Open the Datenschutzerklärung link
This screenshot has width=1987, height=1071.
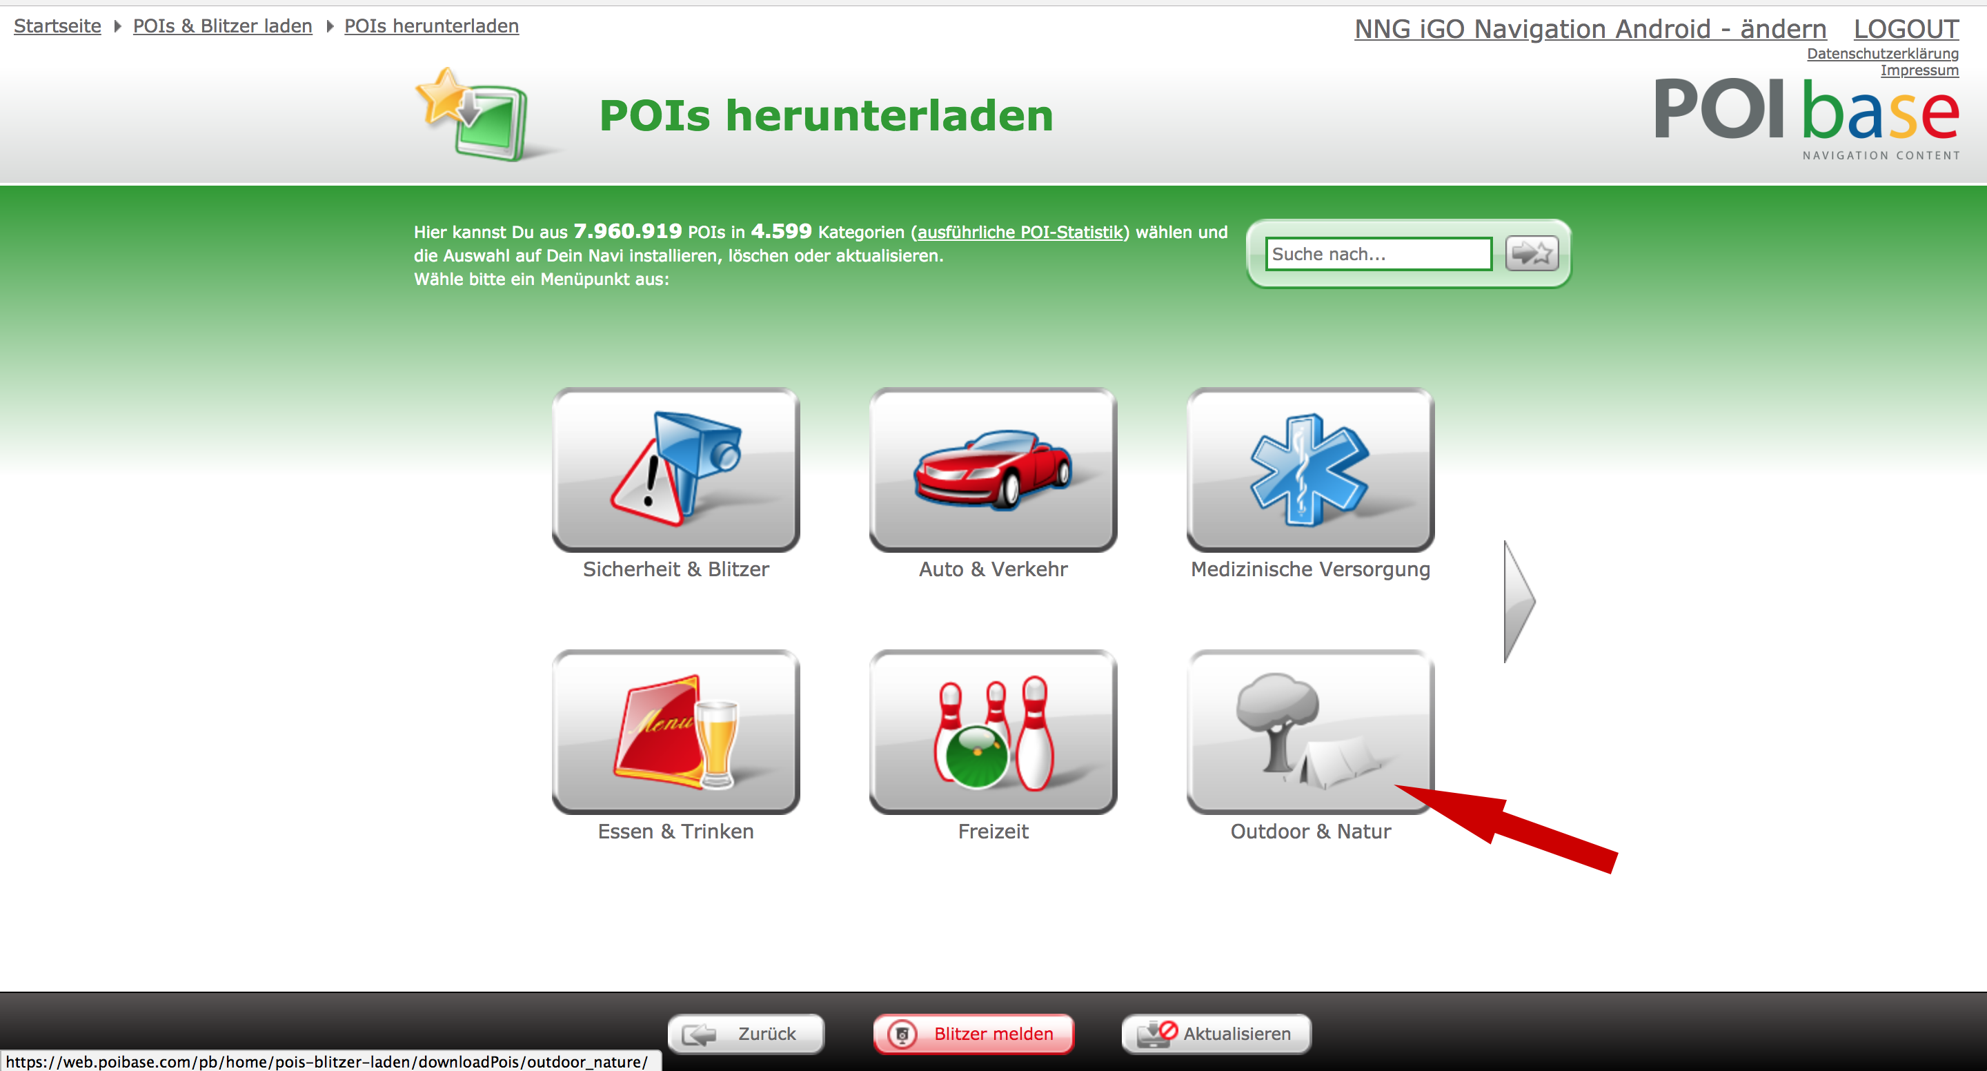tap(1882, 53)
